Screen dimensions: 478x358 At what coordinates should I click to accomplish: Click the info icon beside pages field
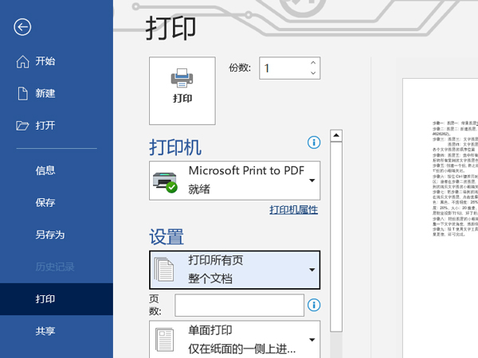[313, 305]
